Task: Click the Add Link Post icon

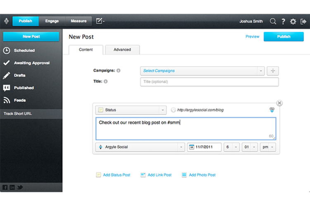Action: [143, 175]
